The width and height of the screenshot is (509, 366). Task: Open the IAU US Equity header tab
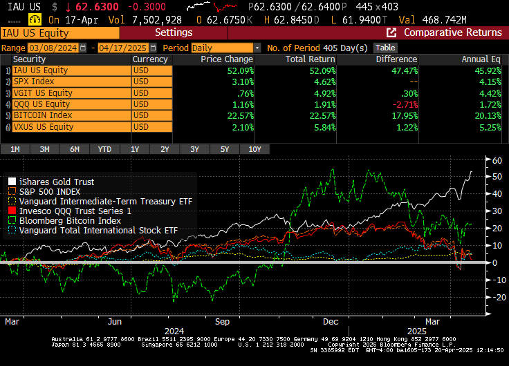[x=60, y=33]
